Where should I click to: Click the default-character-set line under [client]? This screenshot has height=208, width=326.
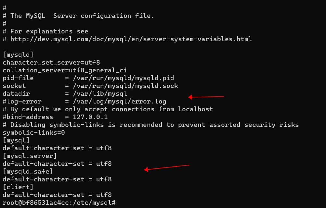(57, 195)
